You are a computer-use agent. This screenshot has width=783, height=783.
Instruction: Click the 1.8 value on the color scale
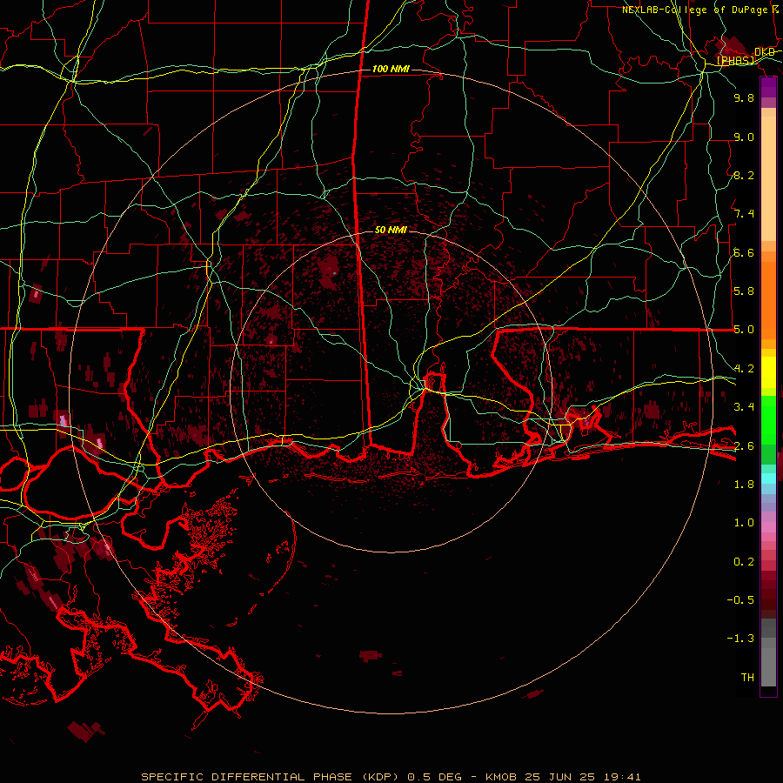pyautogui.click(x=744, y=485)
